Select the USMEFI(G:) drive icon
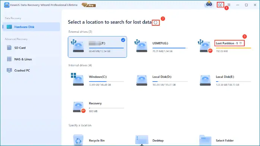Image resolution: width=260 pixels, height=146 pixels. 141,46
